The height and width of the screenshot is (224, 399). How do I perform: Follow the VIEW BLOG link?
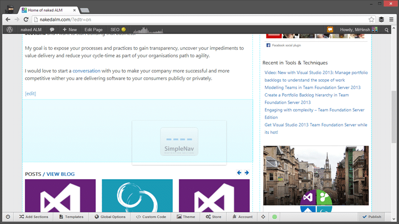coord(60,174)
